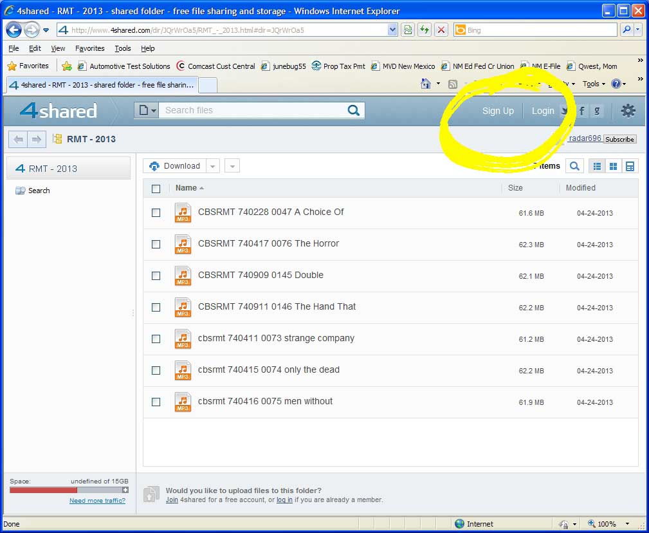Click the browser stop button
The width and height of the screenshot is (649, 533).
[441, 30]
